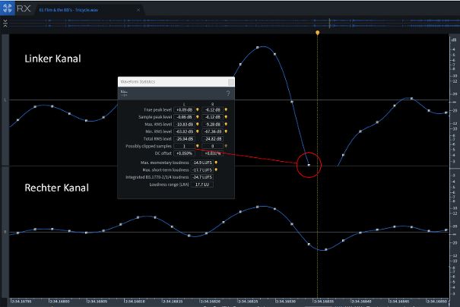Jump to right channel sample peak location
The image size is (460, 307).
(x=226, y=117)
